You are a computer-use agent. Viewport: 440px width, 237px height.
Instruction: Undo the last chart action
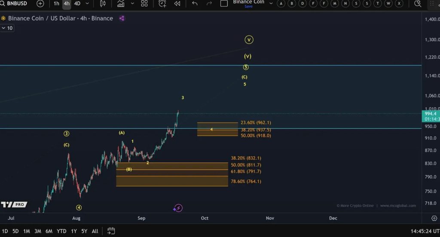(195, 3)
